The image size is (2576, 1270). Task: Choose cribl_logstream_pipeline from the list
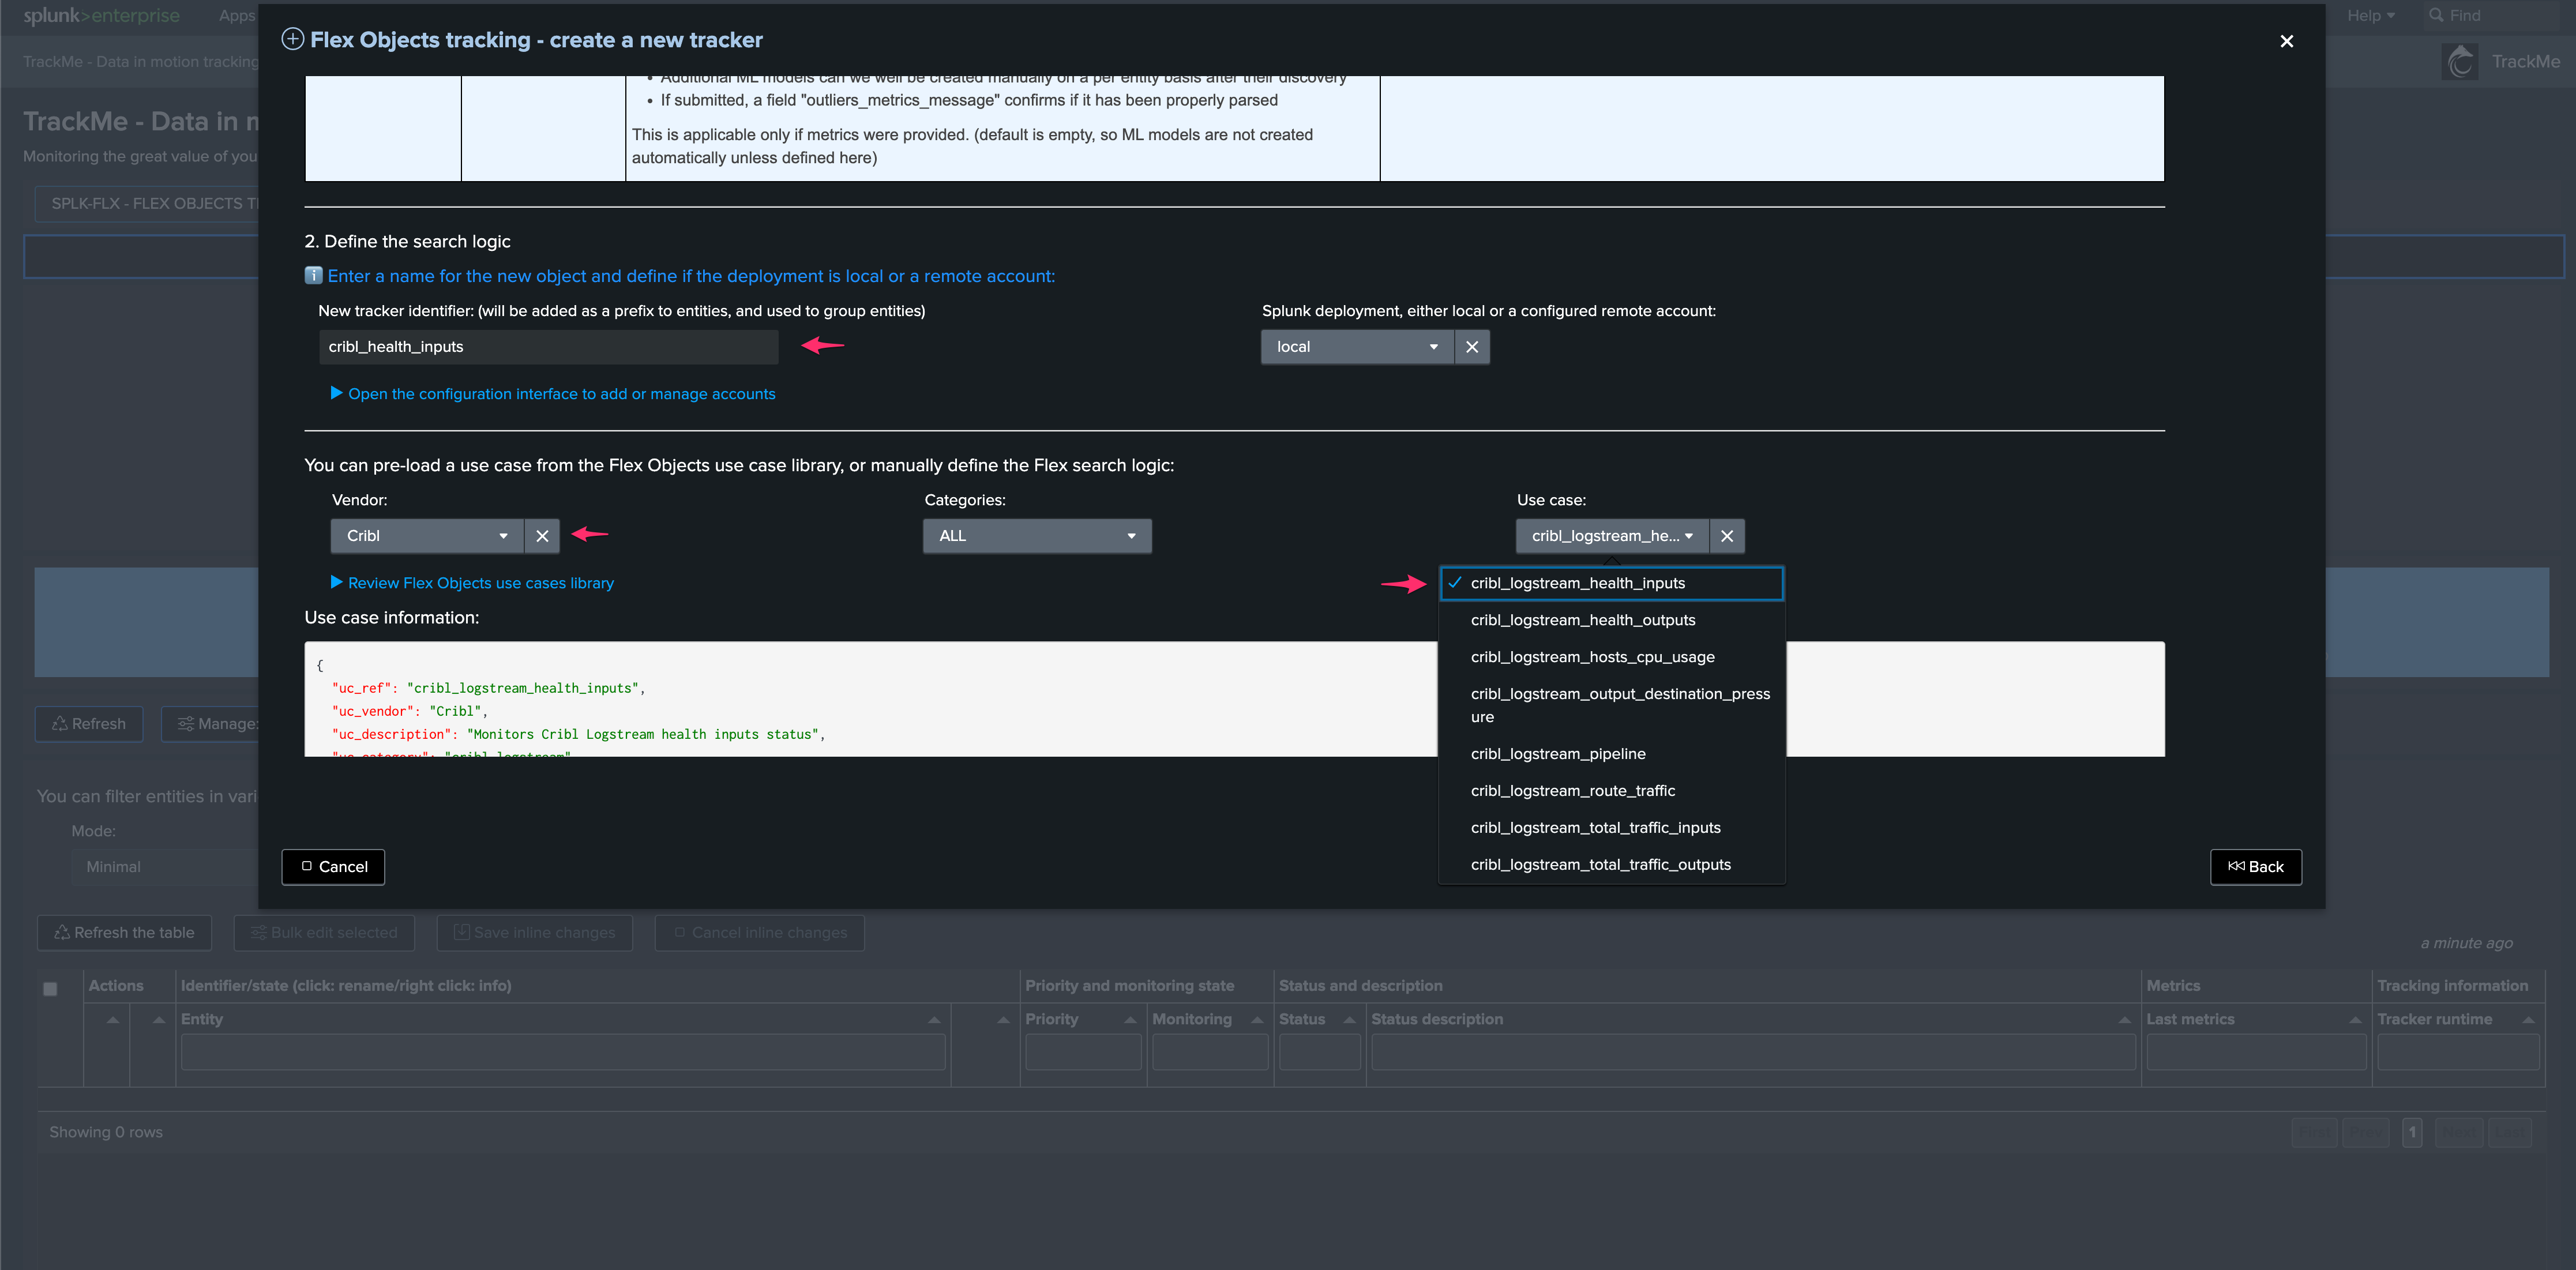(1557, 754)
